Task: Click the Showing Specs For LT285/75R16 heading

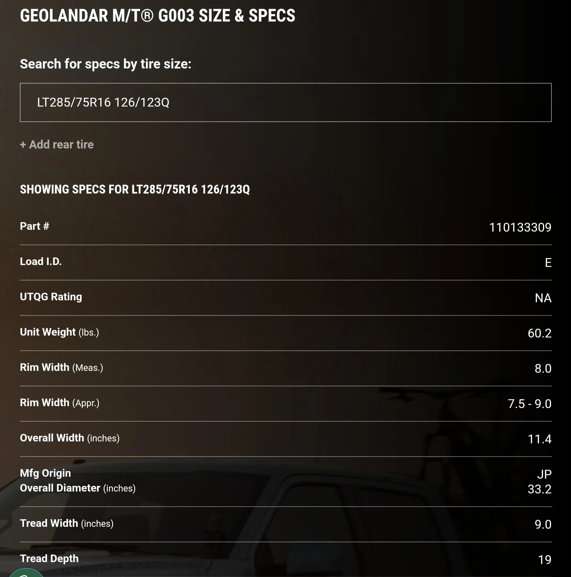Action: (135, 190)
